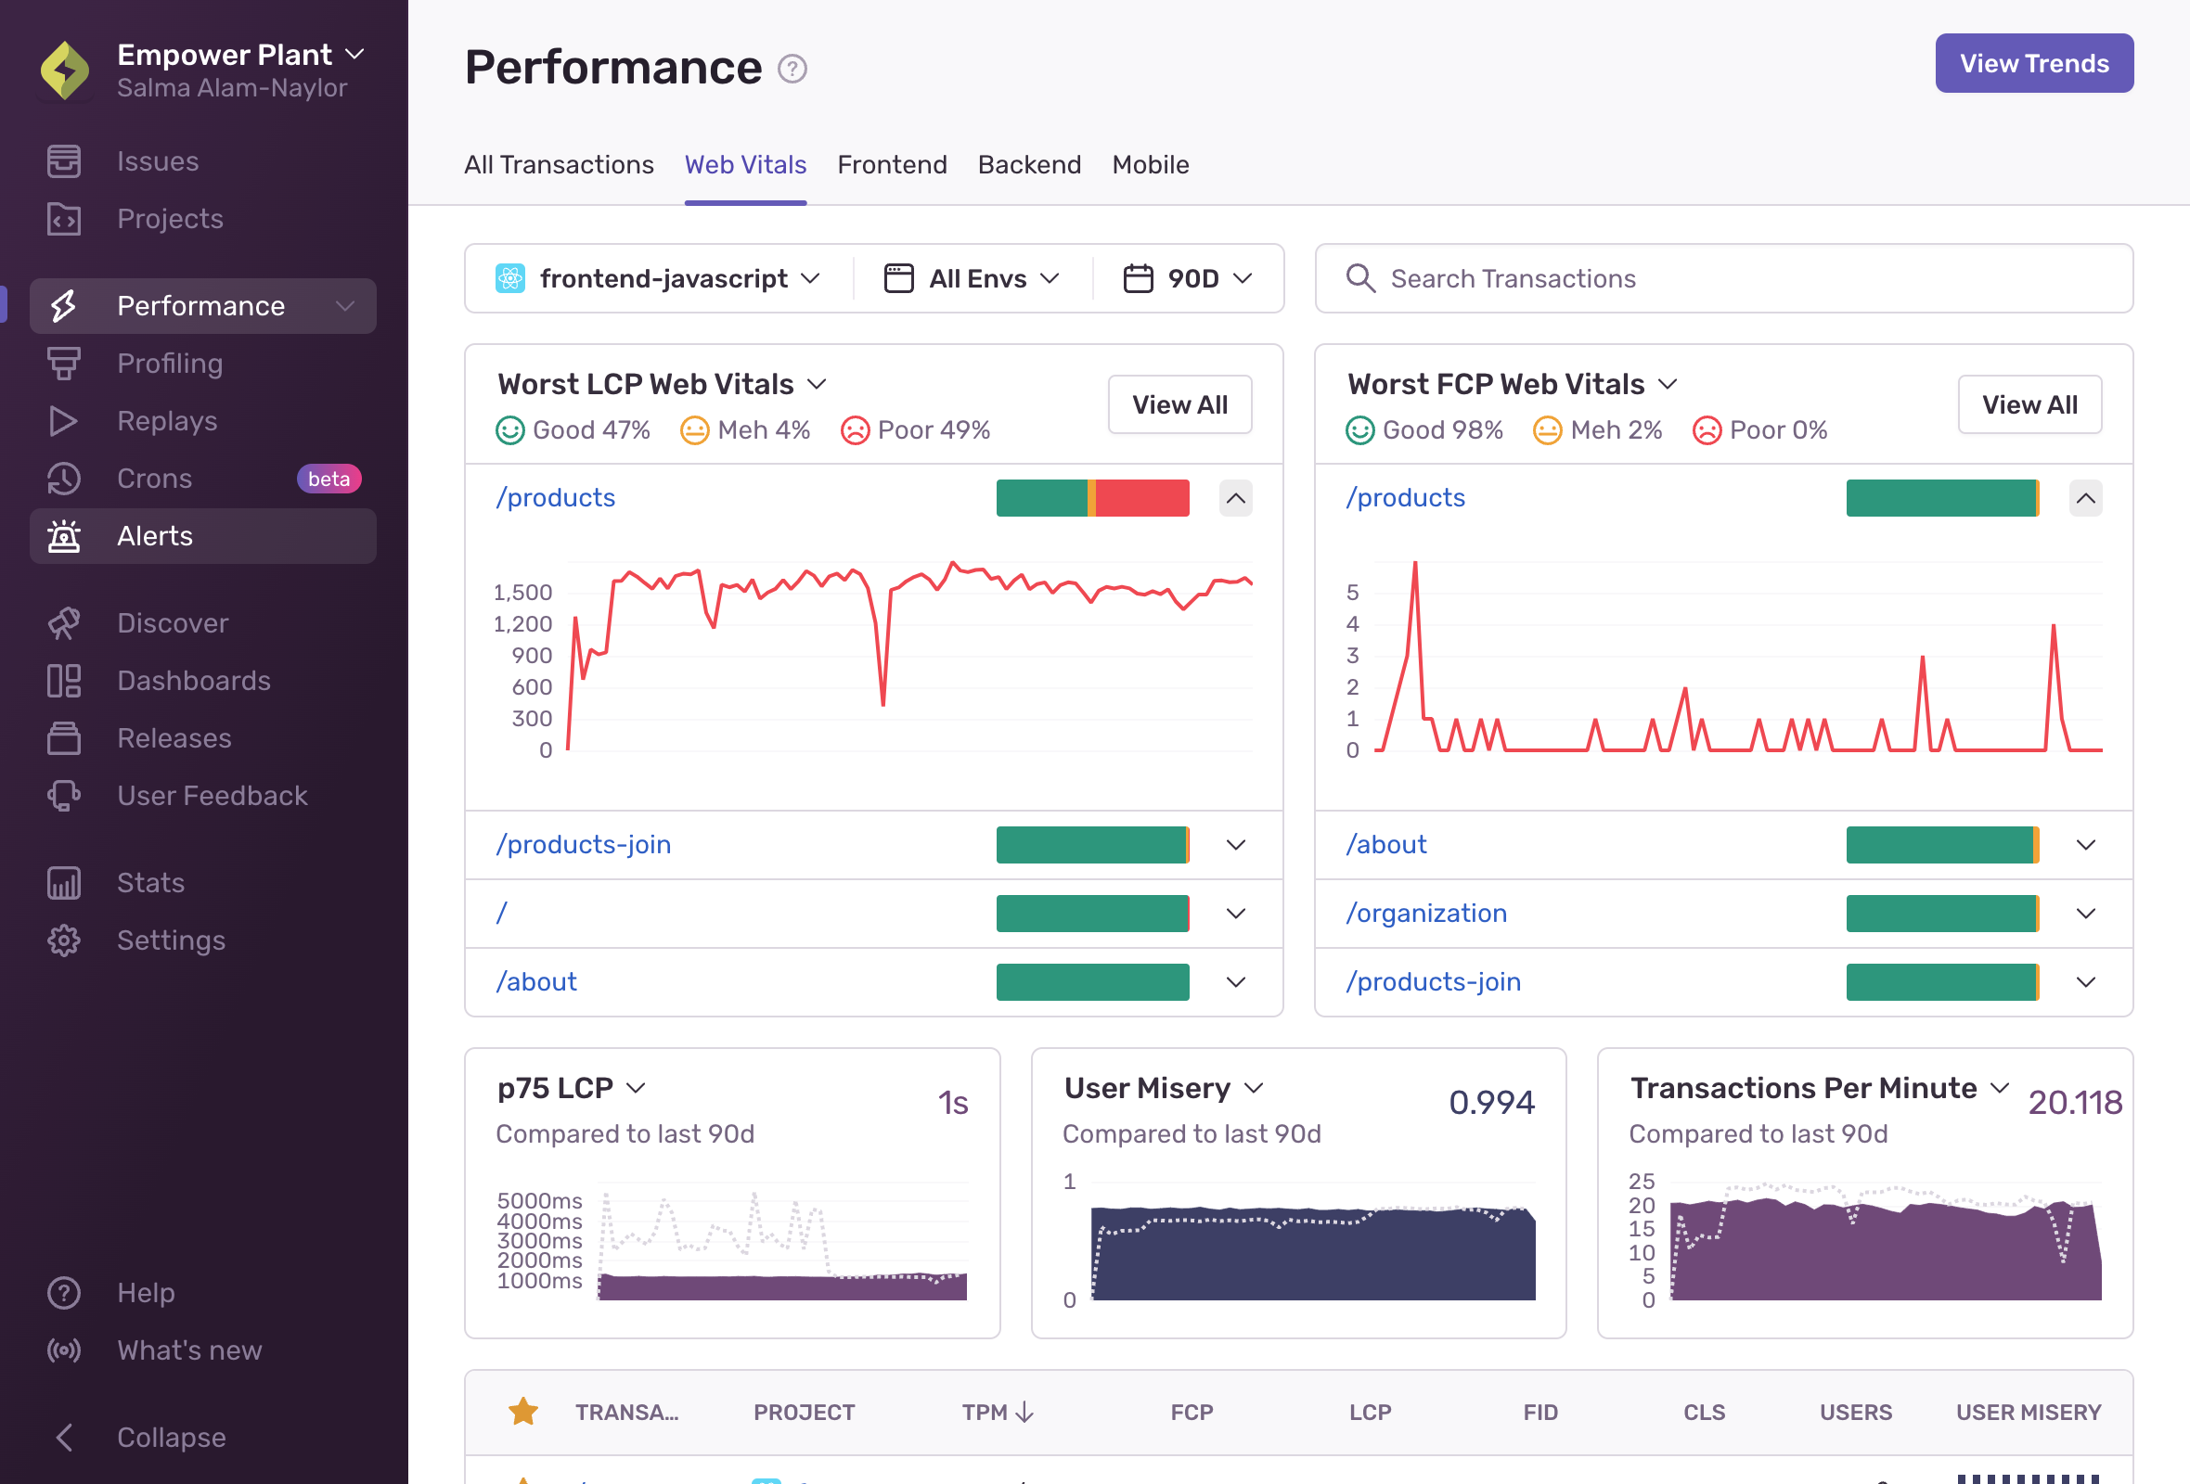Open Issues from the sidebar

202,161
